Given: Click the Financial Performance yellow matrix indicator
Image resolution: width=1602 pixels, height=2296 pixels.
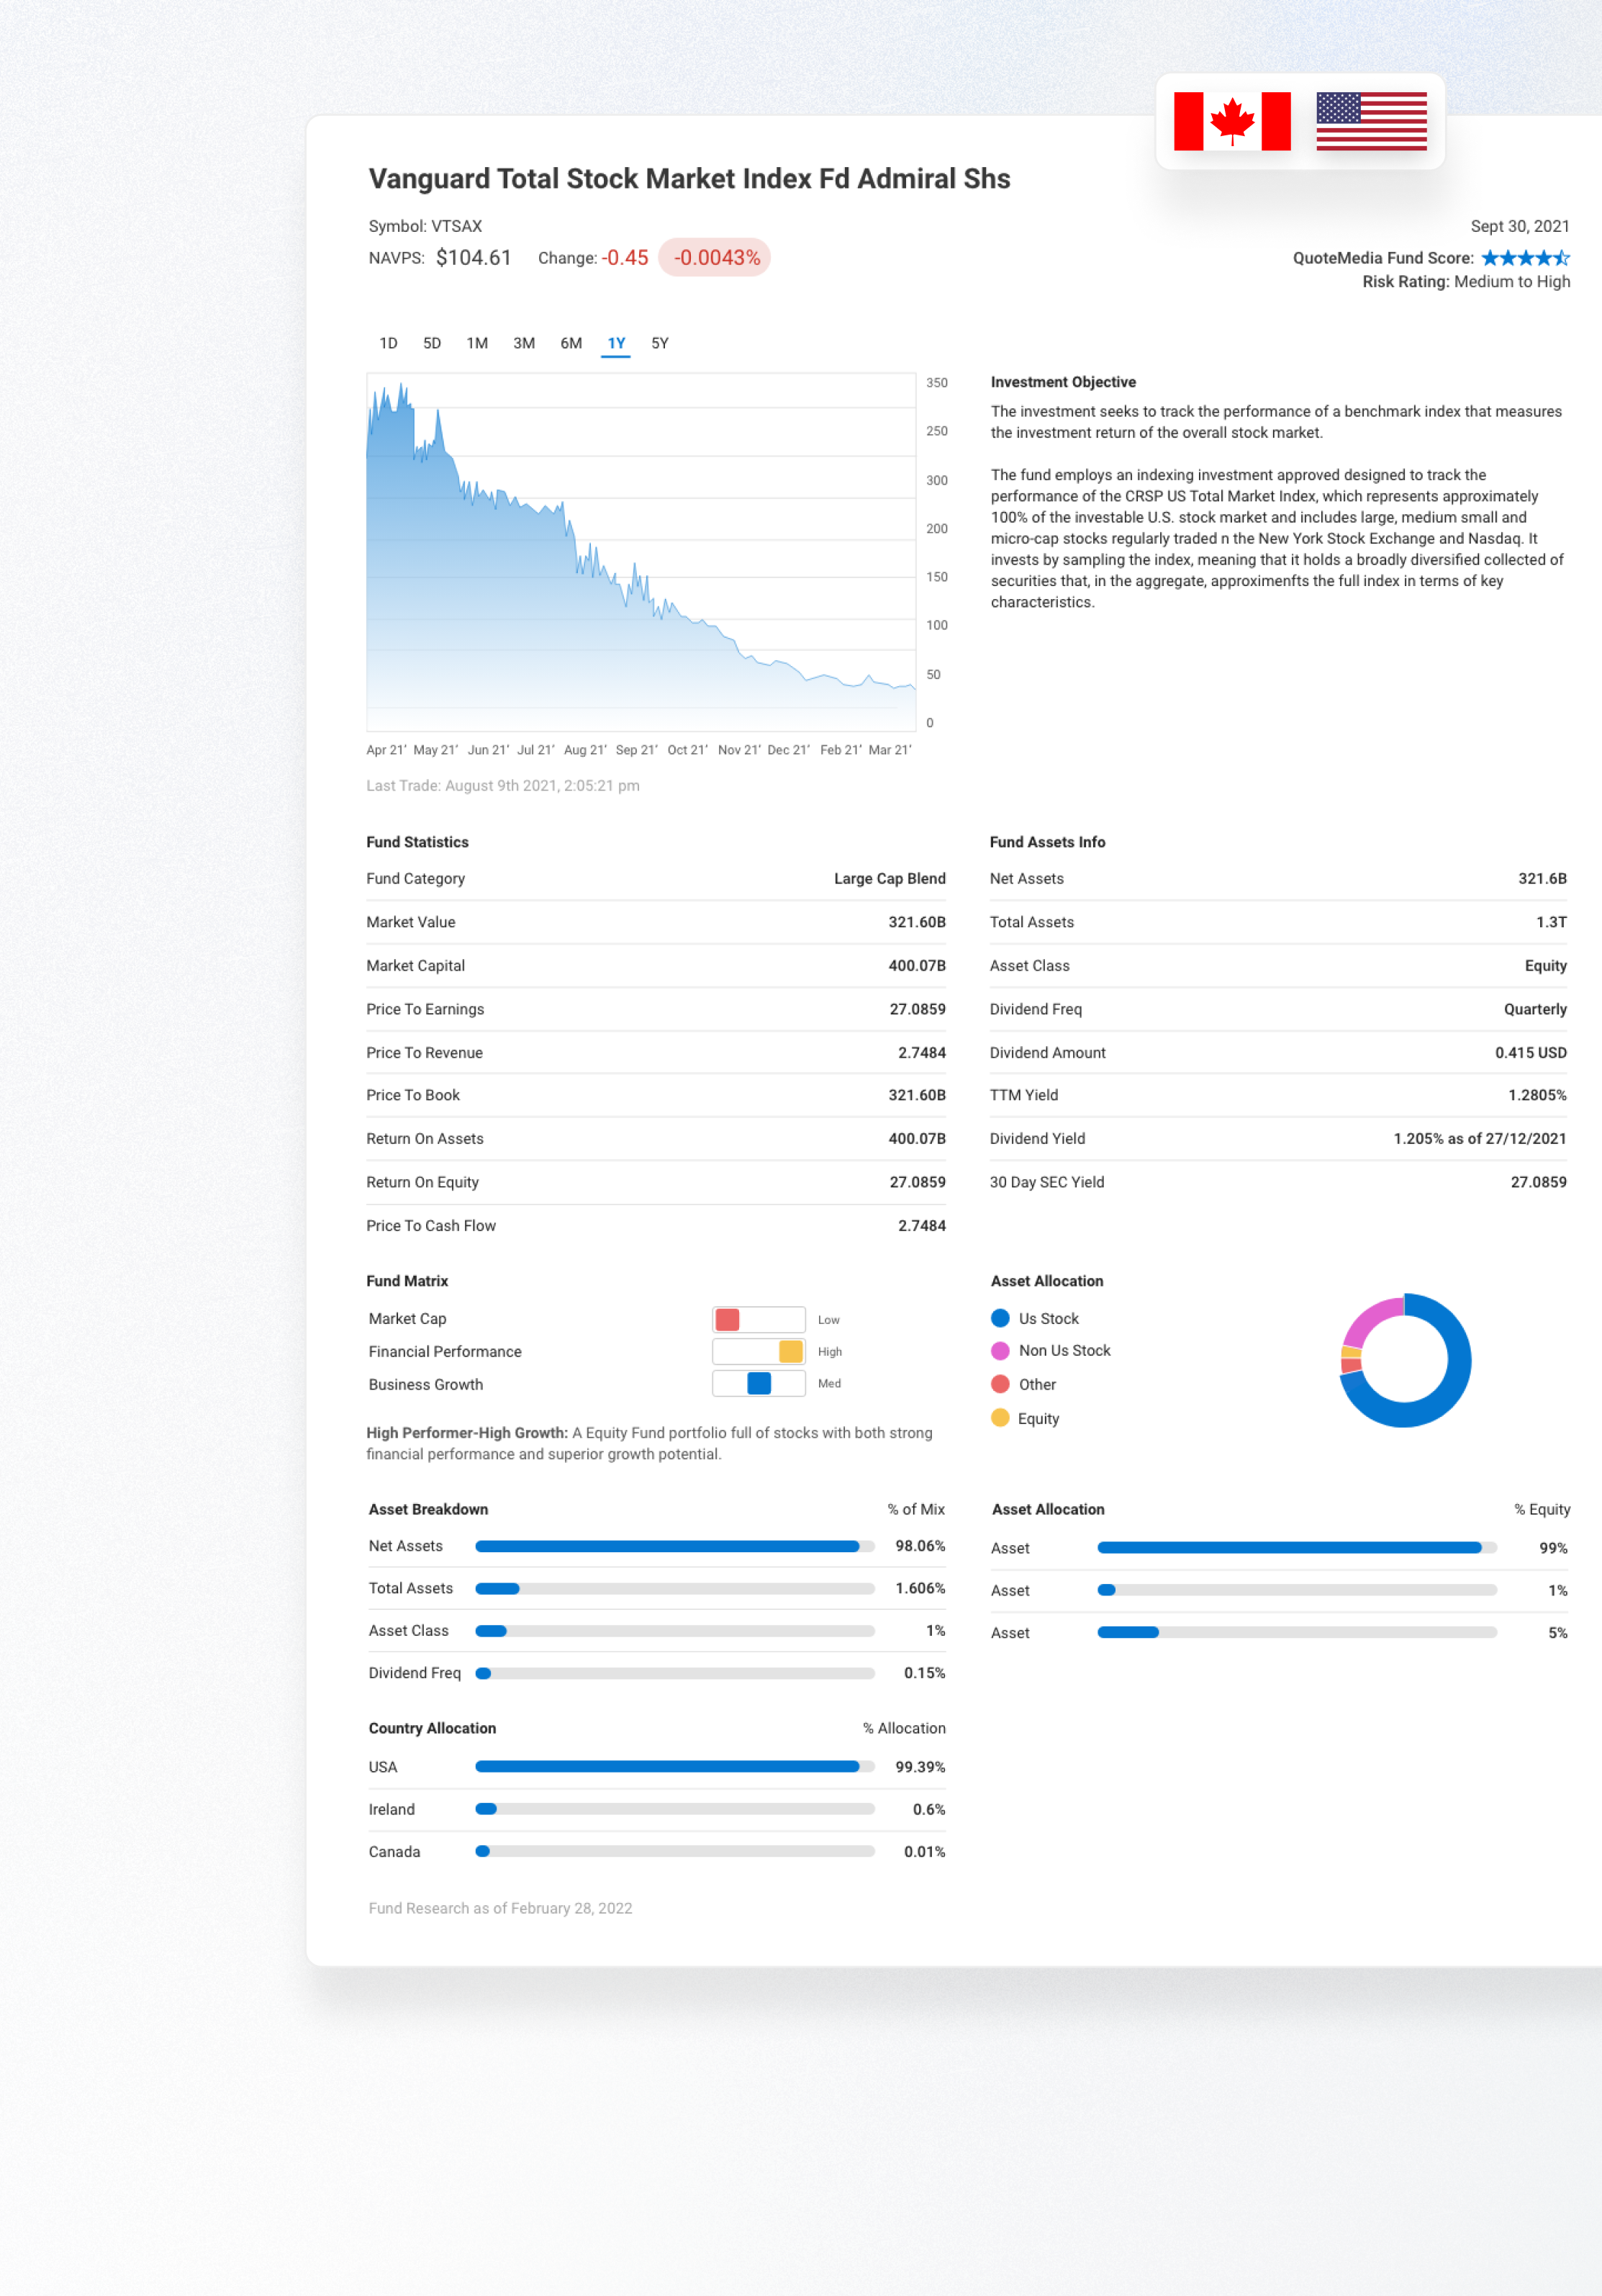Looking at the screenshot, I should pos(790,1351).
